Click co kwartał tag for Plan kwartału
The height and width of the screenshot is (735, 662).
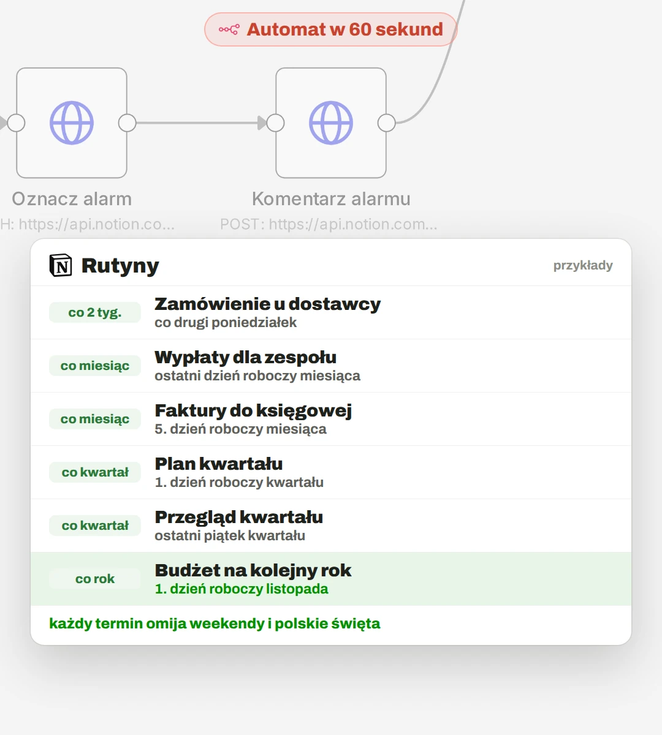pos(95,472)
